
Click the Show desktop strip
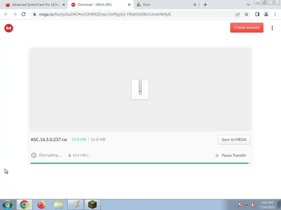[279, 205]
